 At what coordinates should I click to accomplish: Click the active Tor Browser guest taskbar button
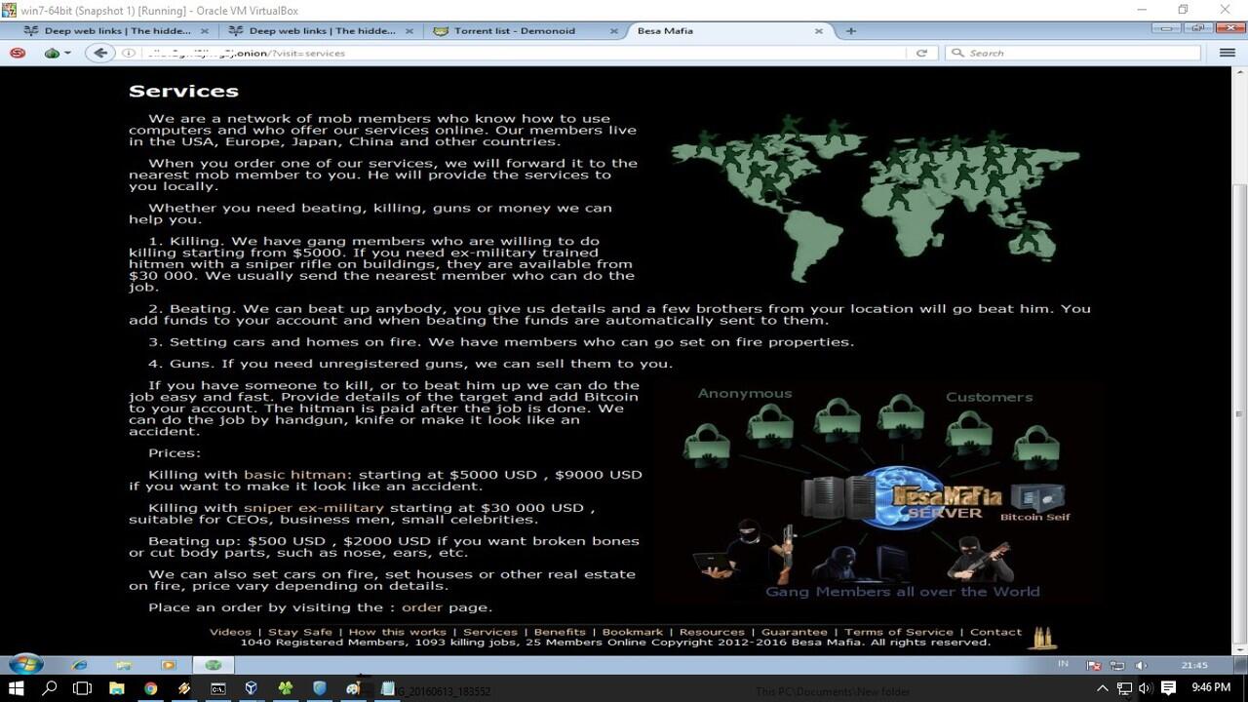(x=214, y=665)
